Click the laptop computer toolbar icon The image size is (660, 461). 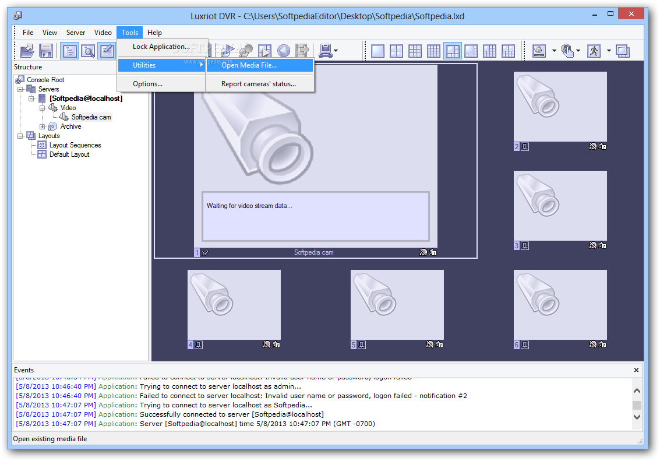[326, 51]
